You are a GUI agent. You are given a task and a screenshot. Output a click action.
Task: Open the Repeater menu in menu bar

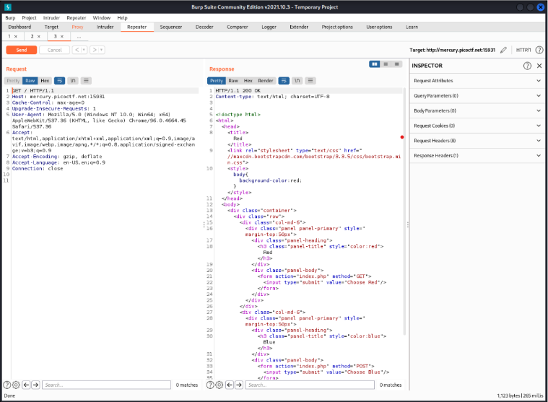tap(76, 17)
